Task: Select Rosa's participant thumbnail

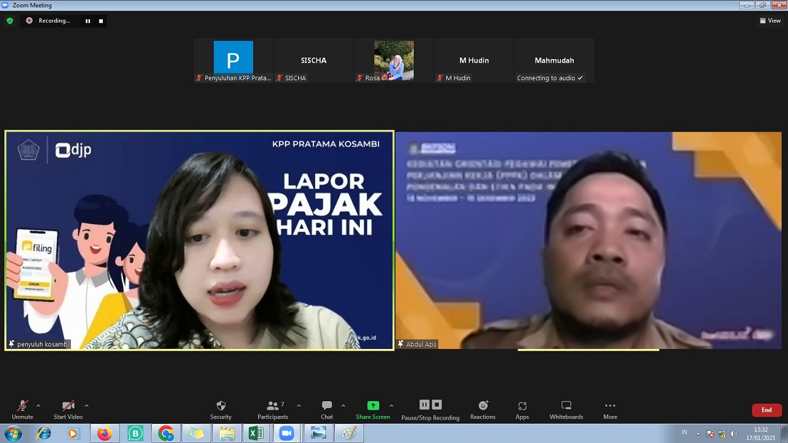Action: click(x=394, y=61)
